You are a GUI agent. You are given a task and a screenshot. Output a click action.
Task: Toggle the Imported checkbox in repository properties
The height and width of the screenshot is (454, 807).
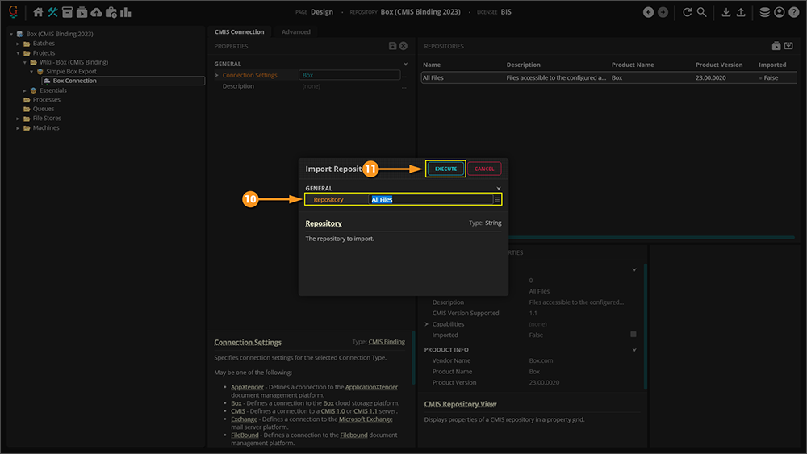click(633, 335)
